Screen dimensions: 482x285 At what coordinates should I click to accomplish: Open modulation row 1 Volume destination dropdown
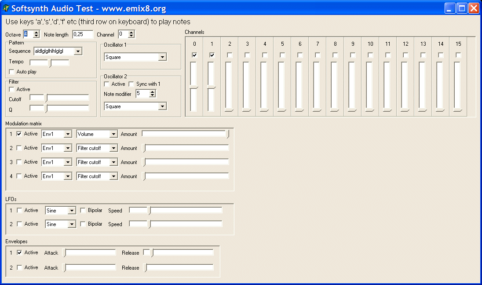point(114,134)
